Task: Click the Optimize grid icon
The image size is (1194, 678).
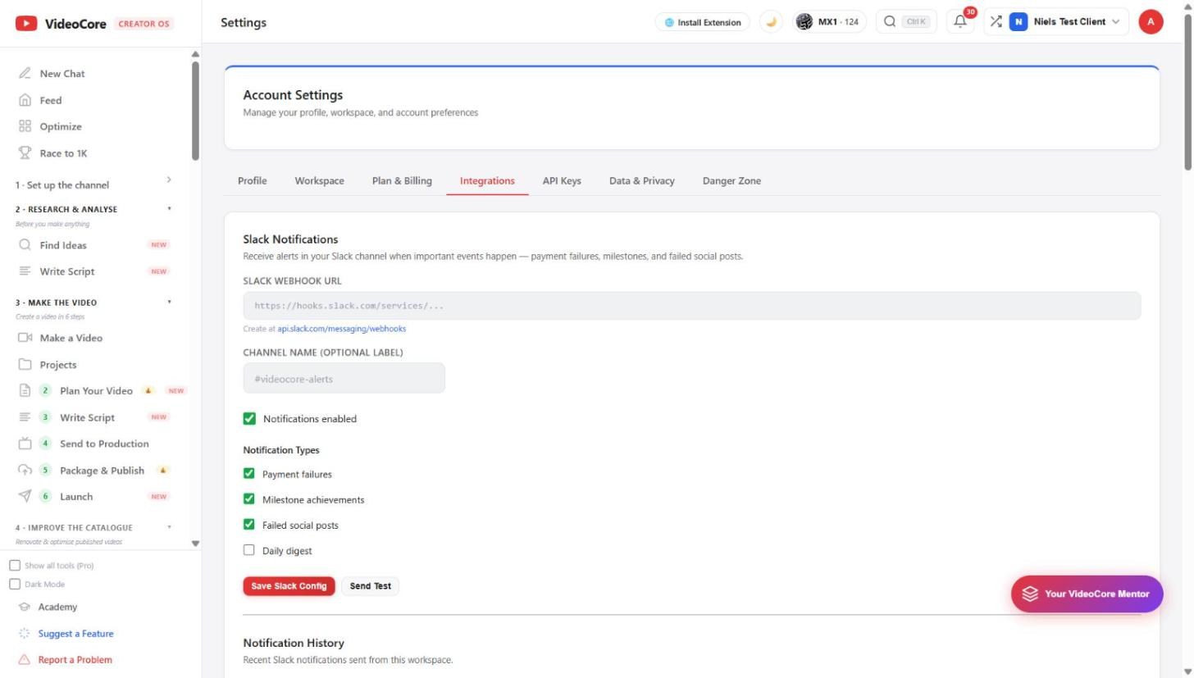Action: (25, 126)
